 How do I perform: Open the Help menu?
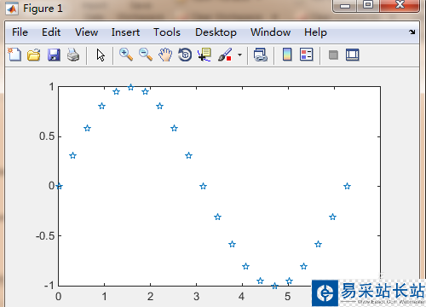coord(315,32)
